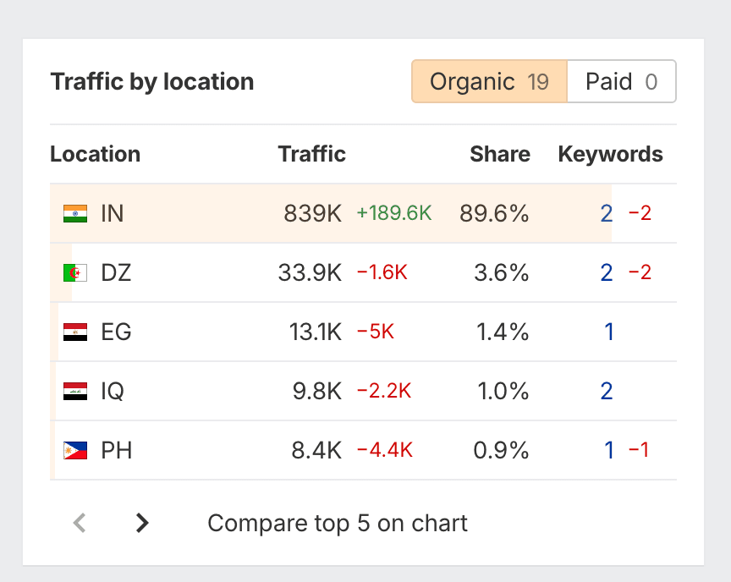Click the Egypt flag icon
Viewport: 731px width, 582px height.
tap(75, 332)
